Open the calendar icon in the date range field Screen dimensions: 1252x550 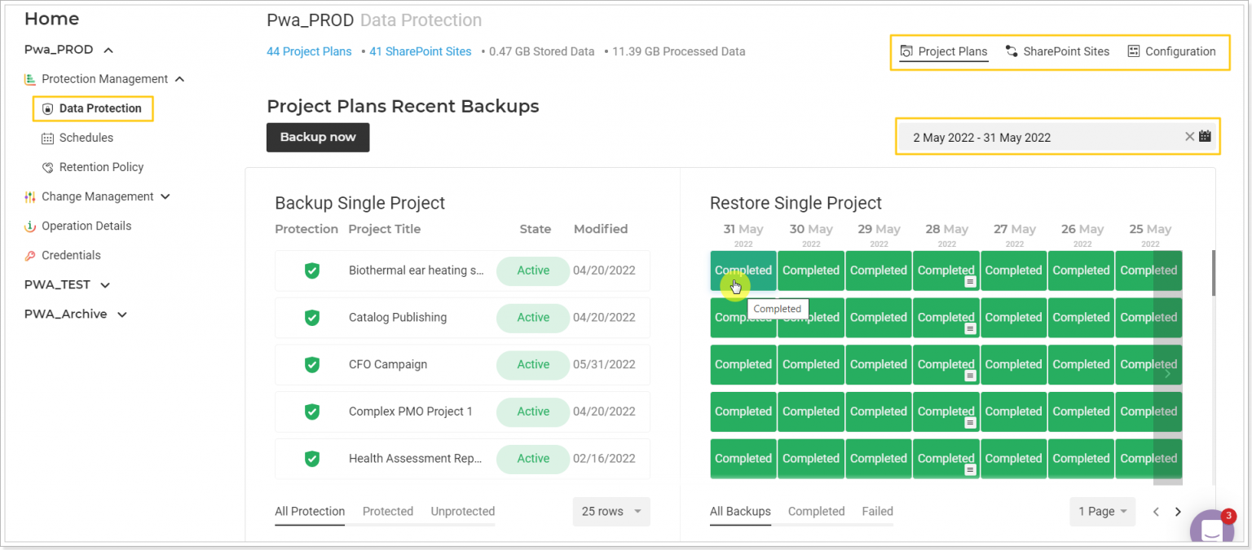1206,136
